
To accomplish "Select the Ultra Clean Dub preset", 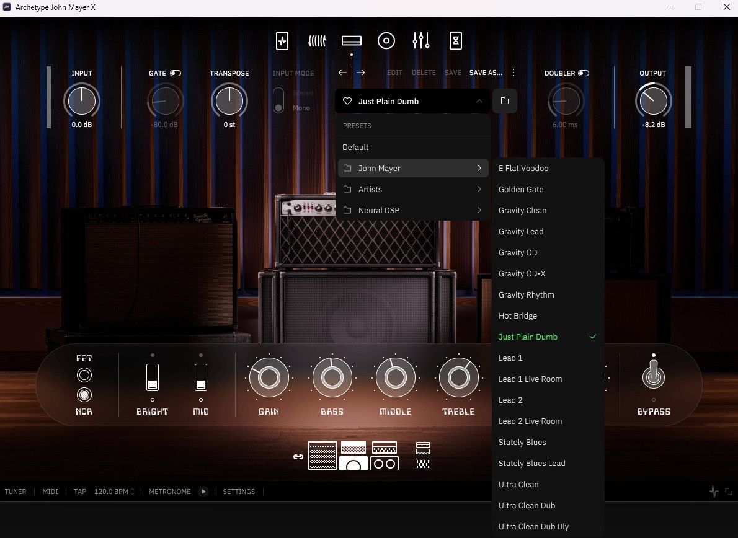I will pyautogui.click(x=548, y=505).
